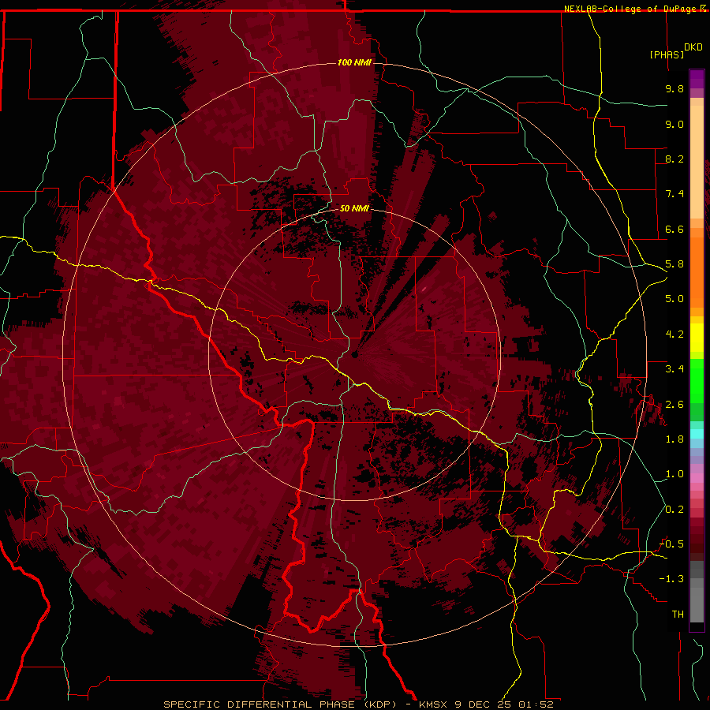Click the bright green color bar segment
The height and width of the screenshot is (710, 710).
[x=697, y=380]
